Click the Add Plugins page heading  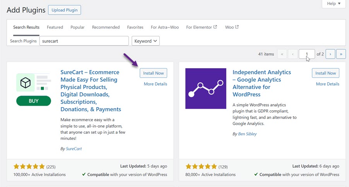26,10
